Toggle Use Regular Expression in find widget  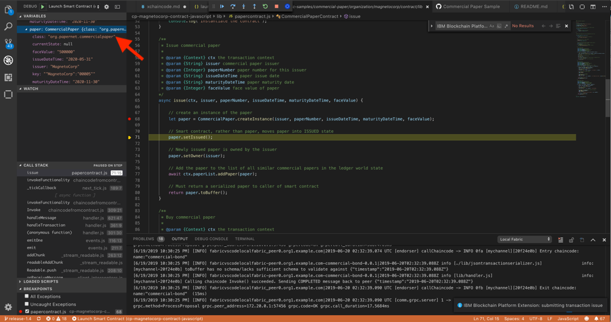[x=506, y=26]
